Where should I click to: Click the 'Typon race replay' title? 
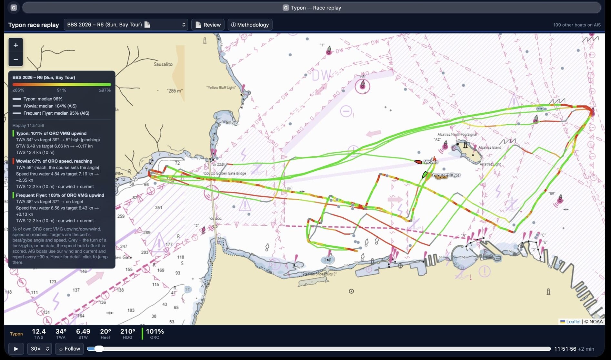coord(34,25)
